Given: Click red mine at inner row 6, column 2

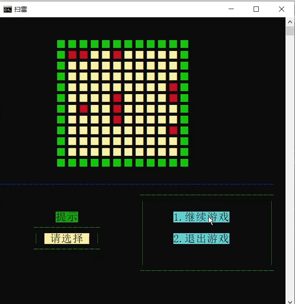Looking at the screenshot, I should (x=84, y=109).
